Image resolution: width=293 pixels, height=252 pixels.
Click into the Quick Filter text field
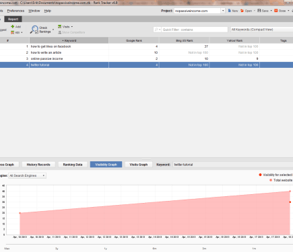[x=195, y=30]
